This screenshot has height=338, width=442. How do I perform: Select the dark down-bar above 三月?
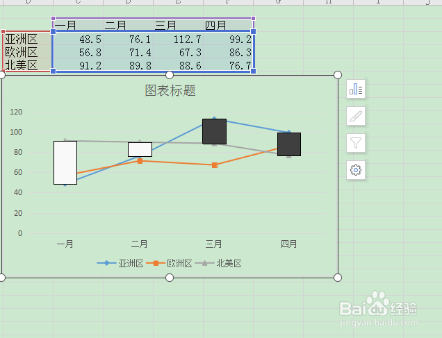[x=215, y=131]
